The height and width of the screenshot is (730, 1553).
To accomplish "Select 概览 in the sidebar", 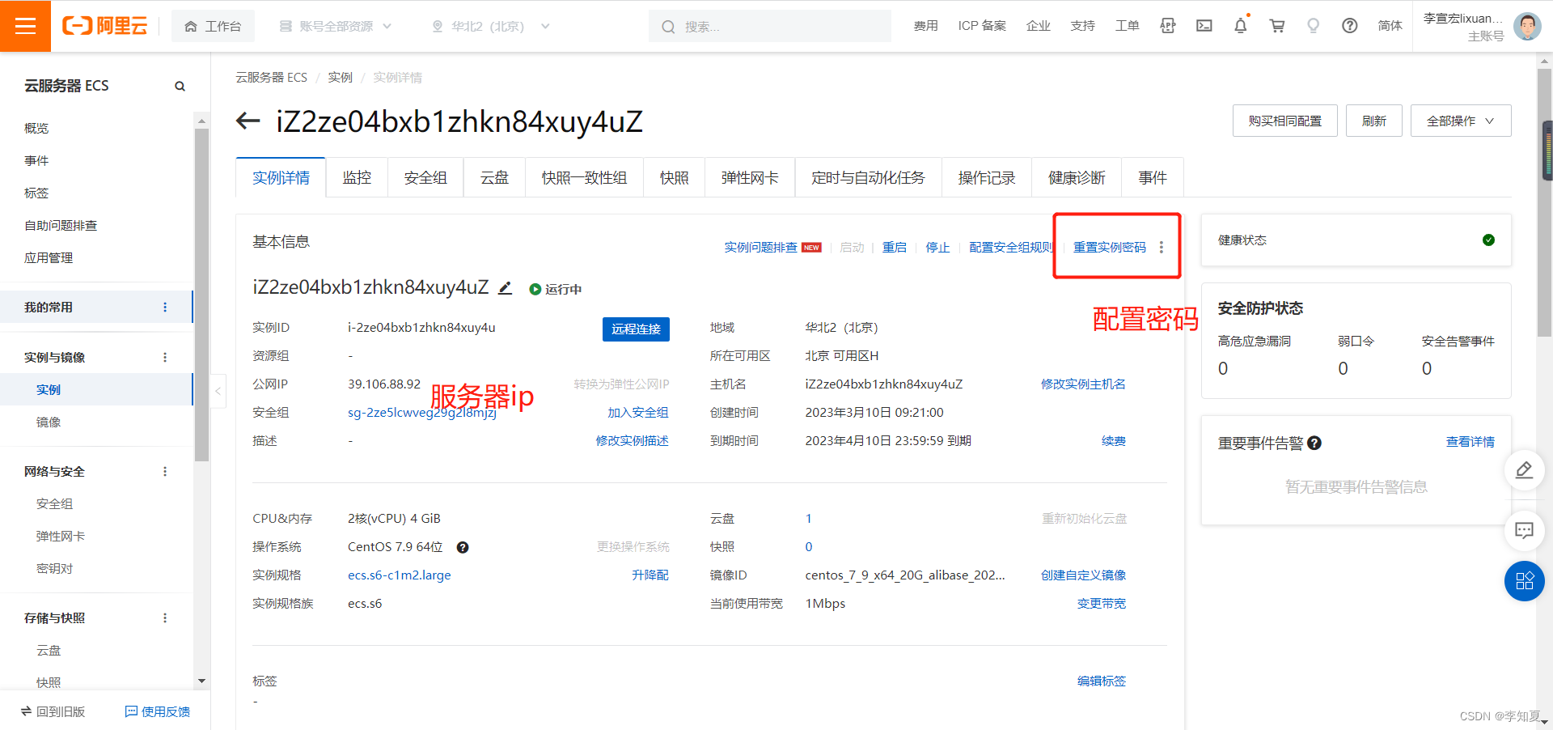I will coord(36,129).
